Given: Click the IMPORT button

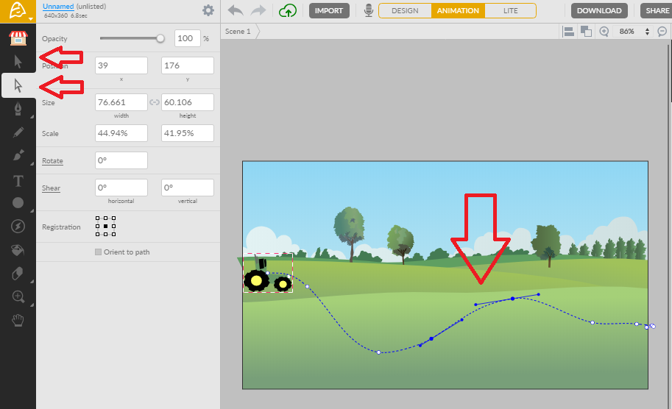Looking at the screenshot, I should point(329,11).
